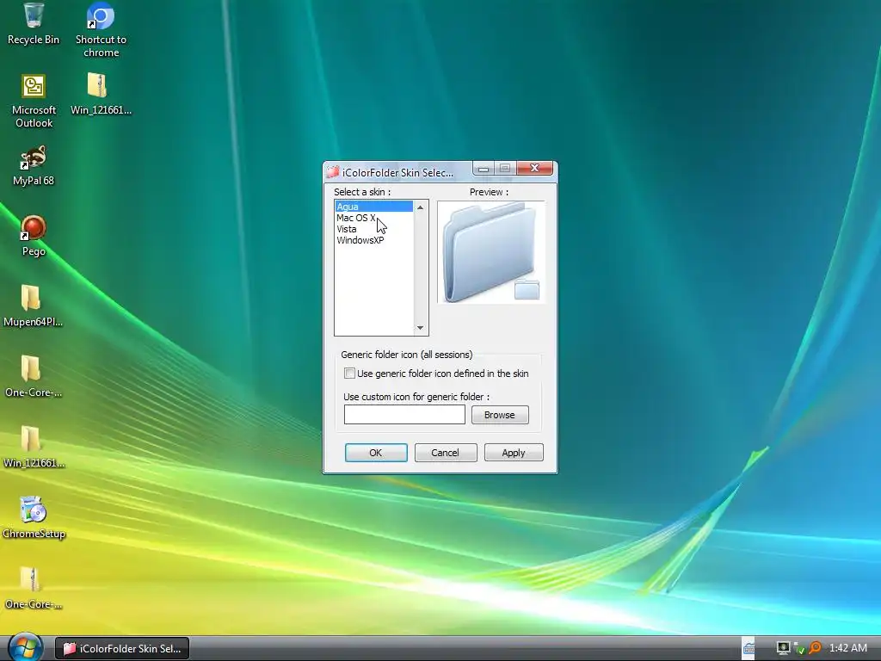Click the Apply button

point(514,453)
